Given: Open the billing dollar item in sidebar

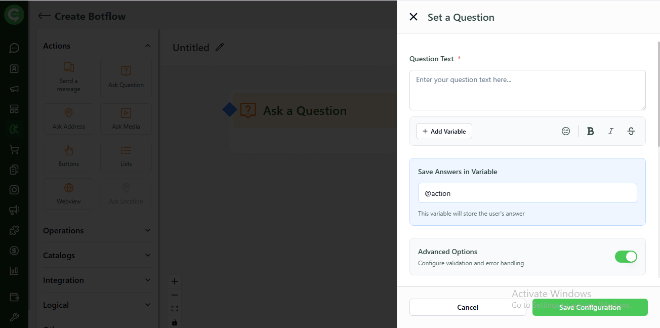Looking at the screenshot, I should click(14, 250).
